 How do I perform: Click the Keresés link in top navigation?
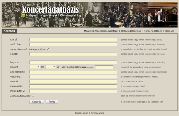[170, 31]
